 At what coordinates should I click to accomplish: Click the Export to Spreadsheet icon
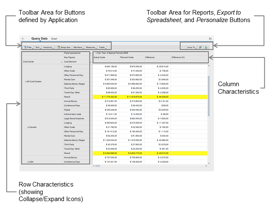pos(201,47)
